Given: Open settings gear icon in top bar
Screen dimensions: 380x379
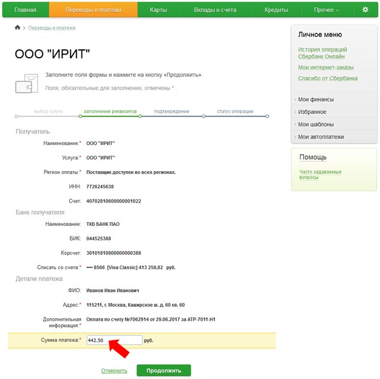Looking at the screenshot, I should point(365,10).
